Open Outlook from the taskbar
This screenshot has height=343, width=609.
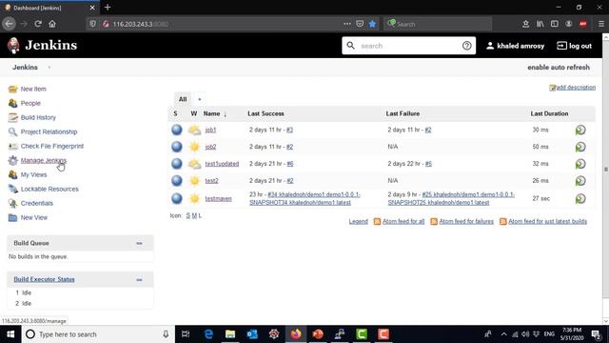252,334
